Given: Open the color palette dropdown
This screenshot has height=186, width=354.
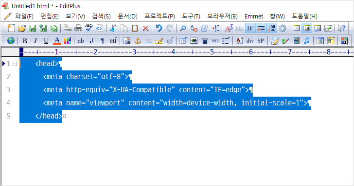Looking at the screenshot, I should pyautogui.click(x=68, y=41).
